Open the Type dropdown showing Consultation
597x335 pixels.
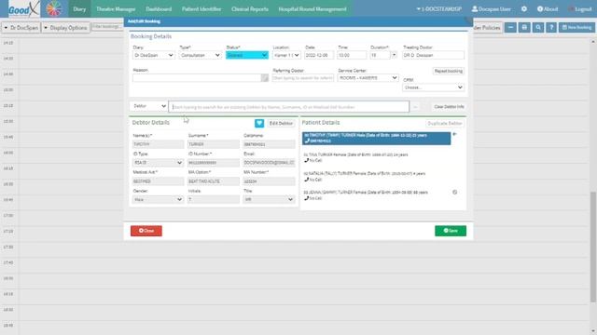click(x=201, y=55)
